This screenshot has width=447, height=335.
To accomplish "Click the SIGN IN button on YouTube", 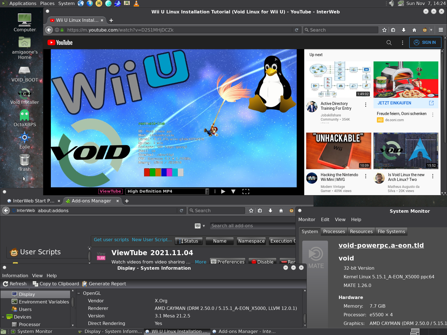I will tap(425, 42).
